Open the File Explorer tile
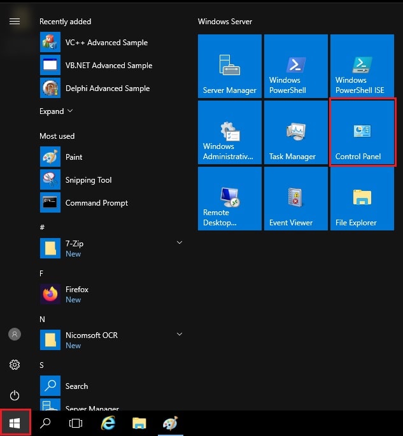The width and height of the screenshot is (403, 436). pos(362,199)
